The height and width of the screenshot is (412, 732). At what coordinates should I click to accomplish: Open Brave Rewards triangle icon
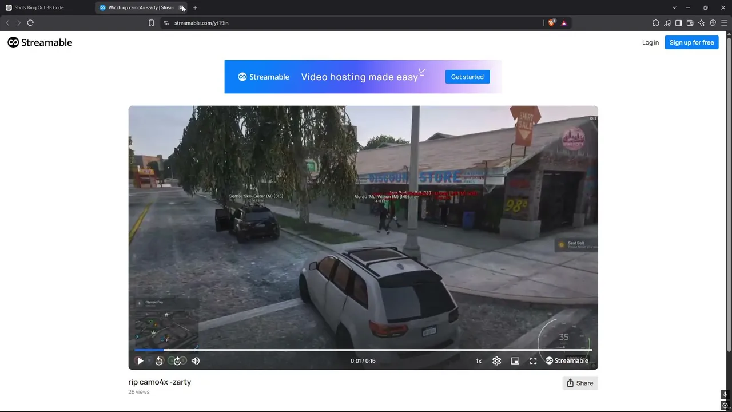[564, 23]
